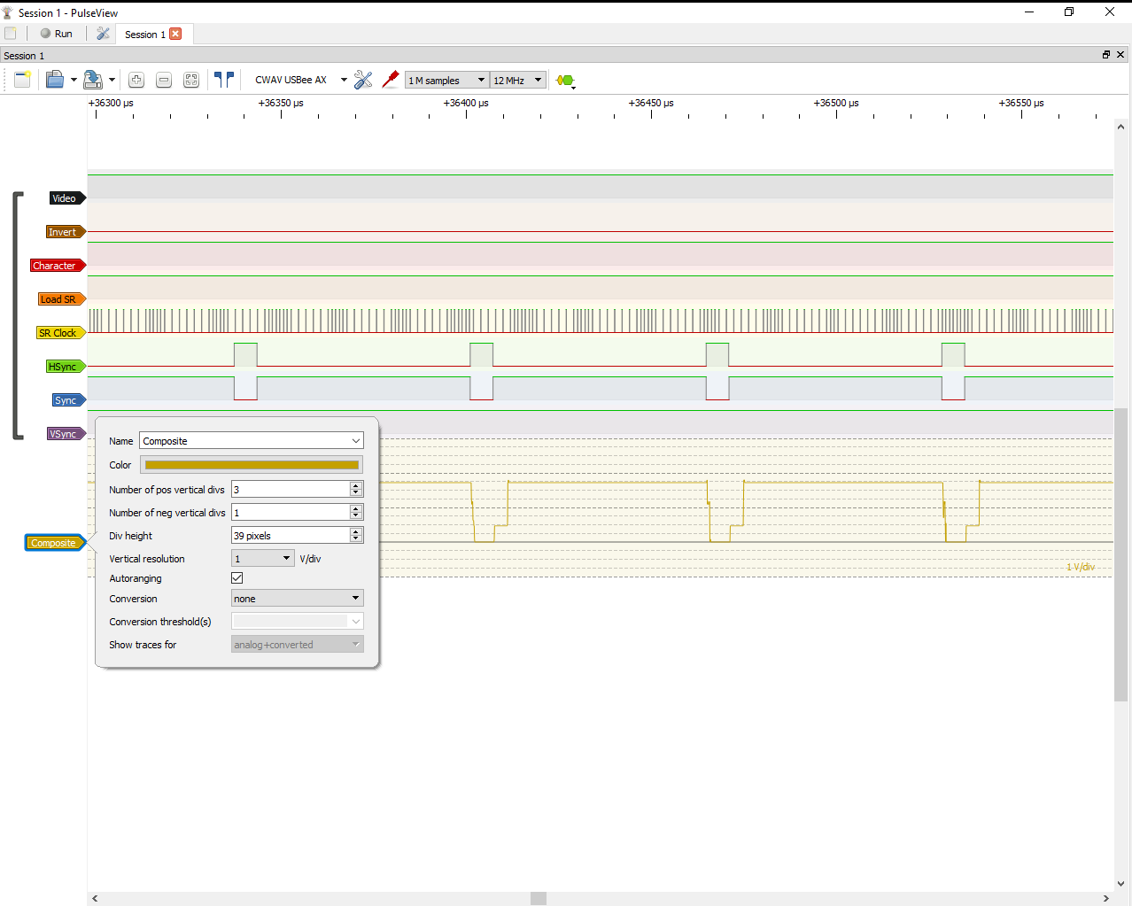Image resolution: width=1132 pixels, height=906 pixels.
Task: Click the HSync channel label toggle
Action: pos(65,366)
